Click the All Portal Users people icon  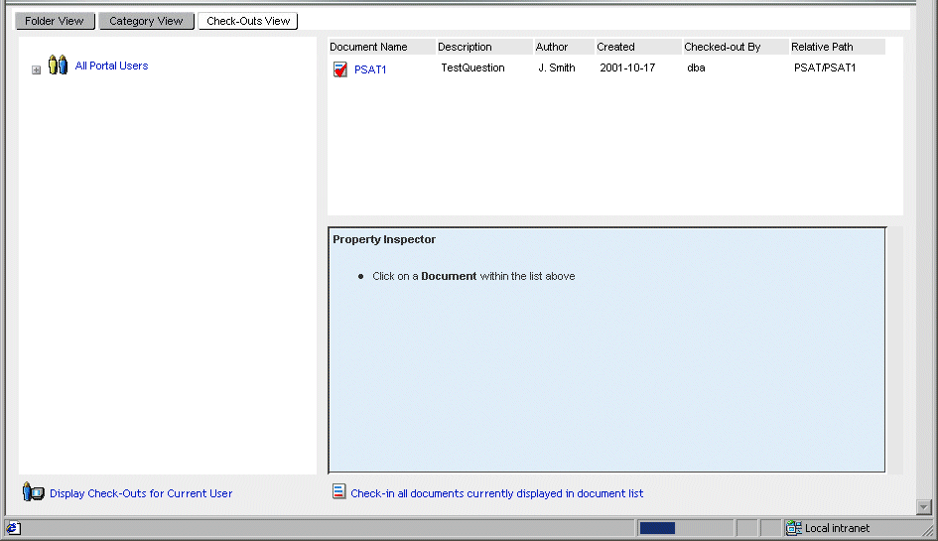tap(59, 67)
